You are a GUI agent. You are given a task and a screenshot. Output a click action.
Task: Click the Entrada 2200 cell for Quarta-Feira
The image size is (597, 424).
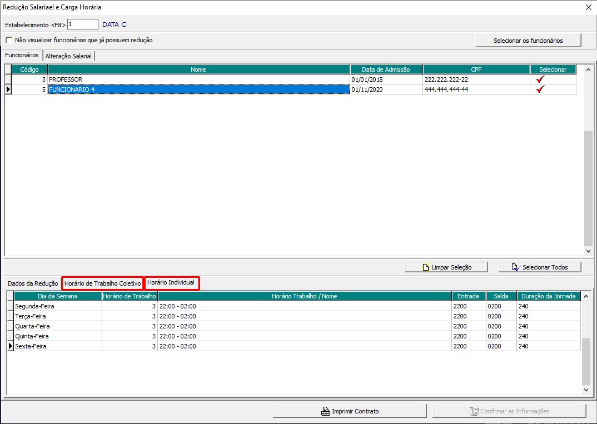coord(469,326)
